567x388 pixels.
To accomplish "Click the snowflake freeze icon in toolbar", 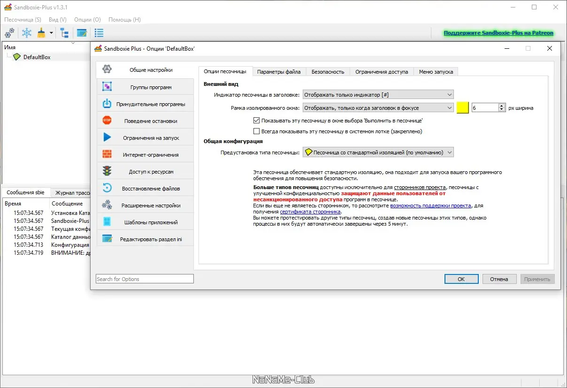I will 27,33.
